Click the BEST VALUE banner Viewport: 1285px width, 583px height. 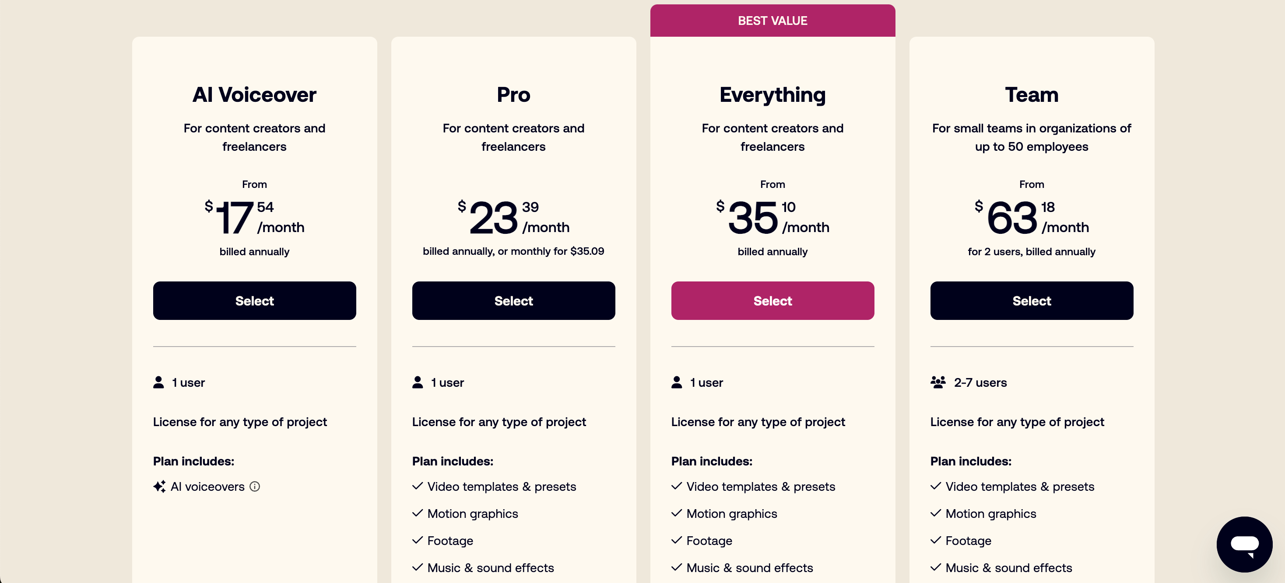tap(772, 21)
